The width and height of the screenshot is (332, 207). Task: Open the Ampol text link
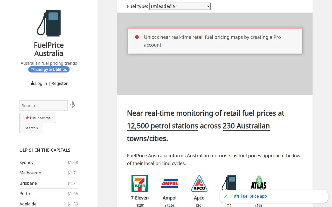(x=170, y=198)
